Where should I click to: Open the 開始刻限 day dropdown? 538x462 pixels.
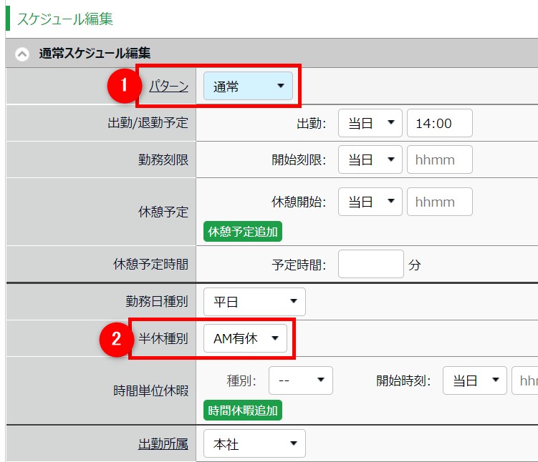pyautogui.click(x=370, y=159)
